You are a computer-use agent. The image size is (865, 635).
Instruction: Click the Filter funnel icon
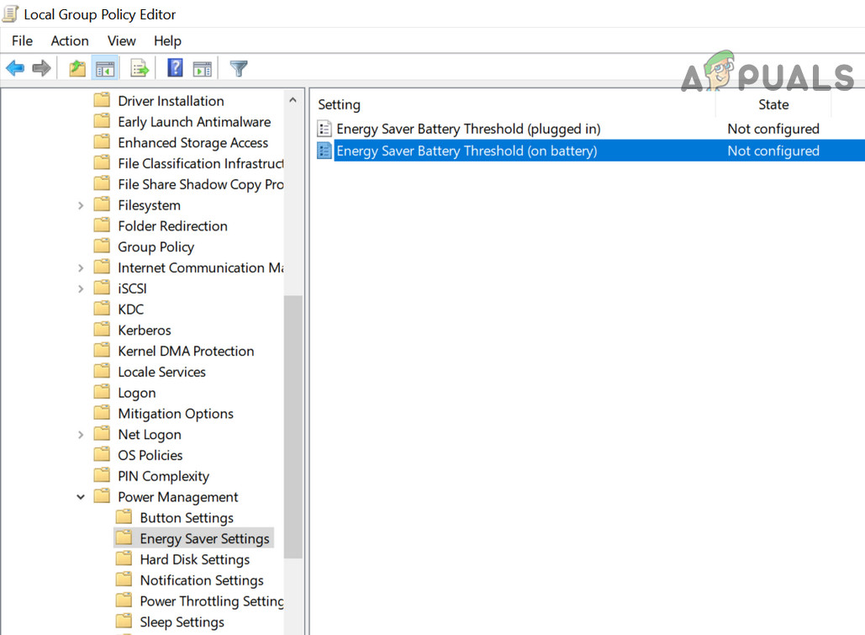point(239,68)
